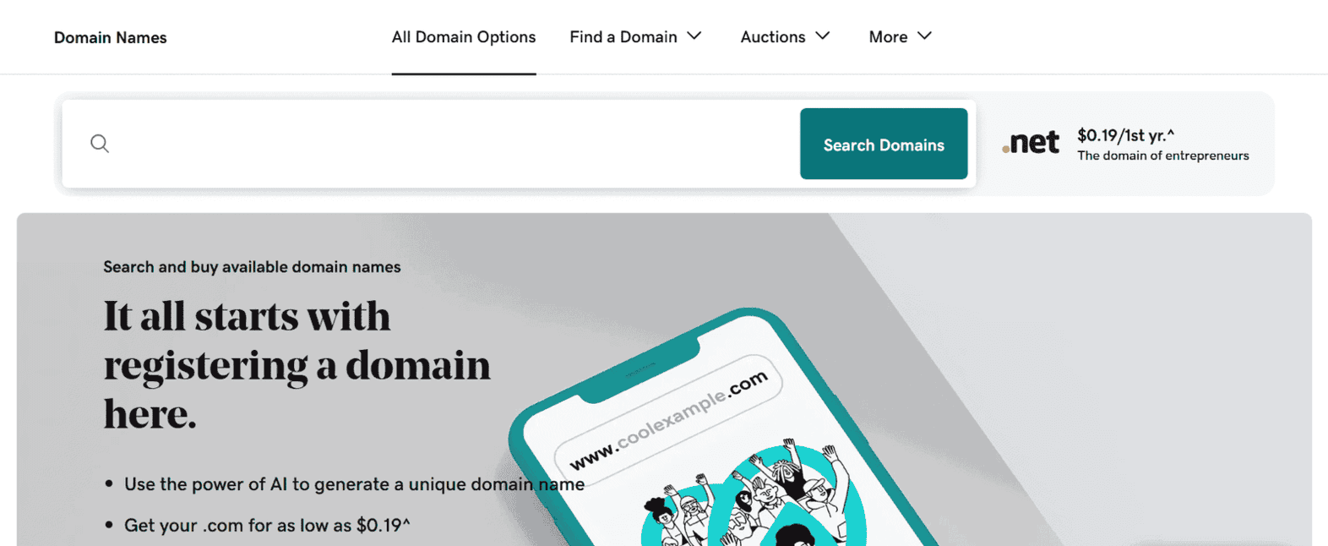This screenshot has height=546, width=1328.
Task: Click the More menu label
Action: click(888, 37)
